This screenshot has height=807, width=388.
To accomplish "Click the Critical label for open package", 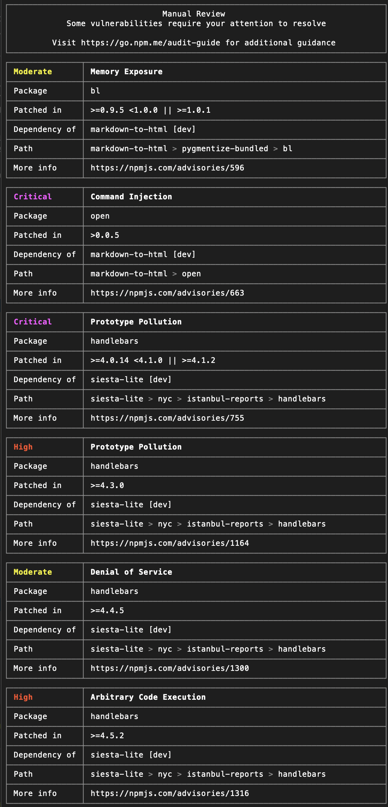I will [33, 197].
